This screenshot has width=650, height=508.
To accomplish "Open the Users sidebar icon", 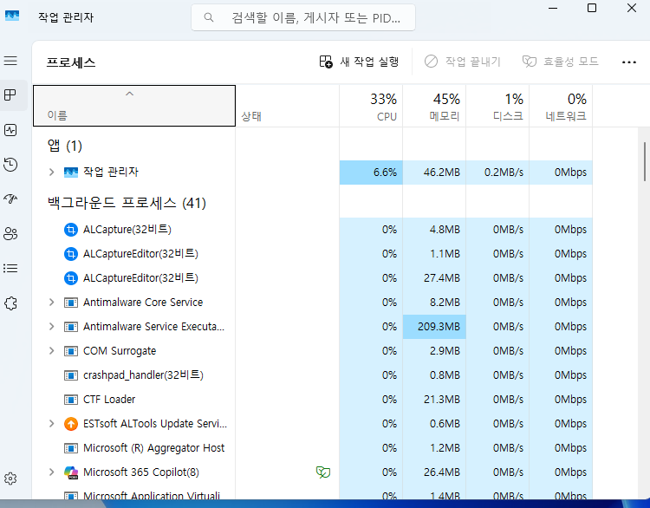I will point(10,234).
